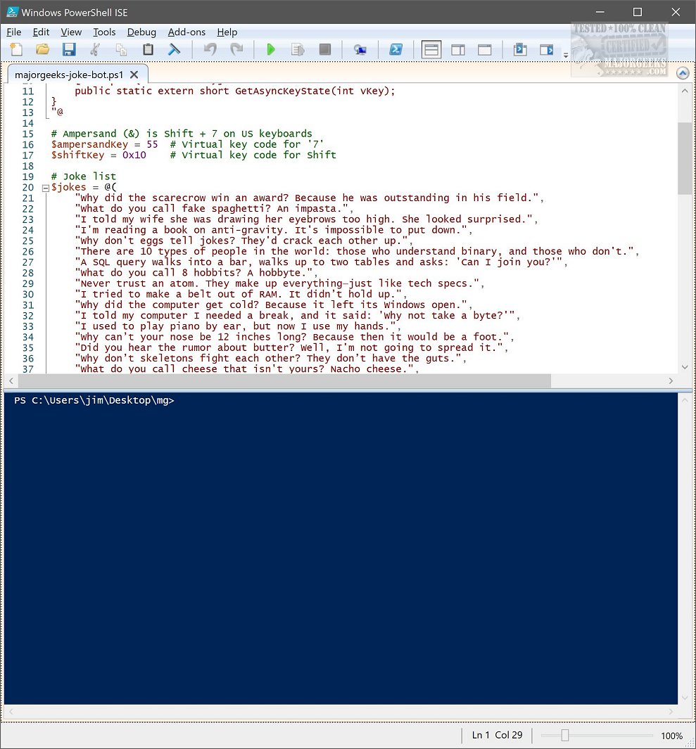Open the Tools menu
The height and width of the screenshot is (749, 696).
pos(104,32)
